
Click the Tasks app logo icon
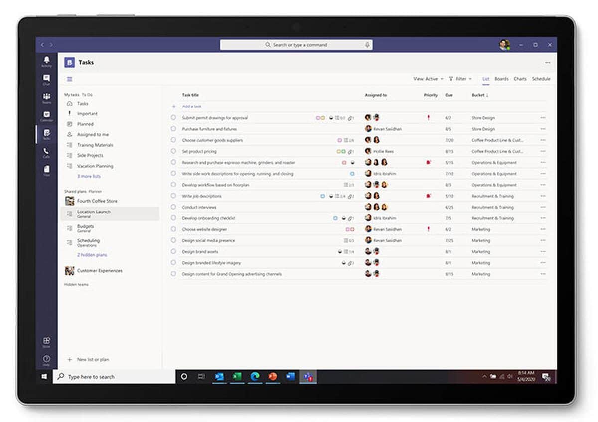(69, 63)
